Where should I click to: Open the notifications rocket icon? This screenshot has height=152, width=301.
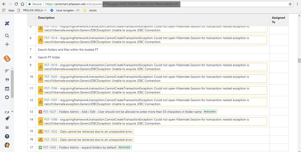(7, 119)
